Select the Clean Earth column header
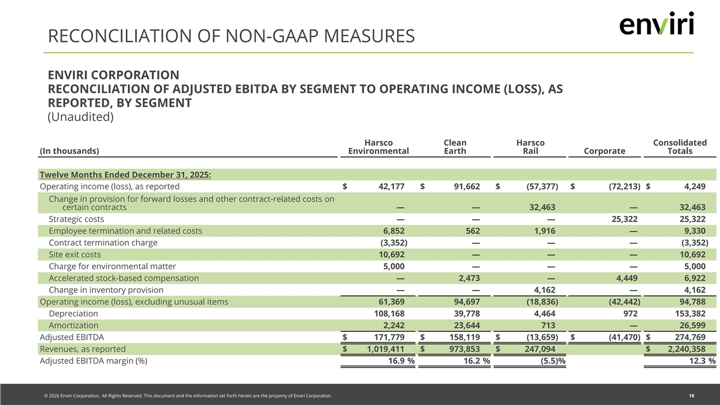This screenshot has height=405, width=720. (454, 147)
